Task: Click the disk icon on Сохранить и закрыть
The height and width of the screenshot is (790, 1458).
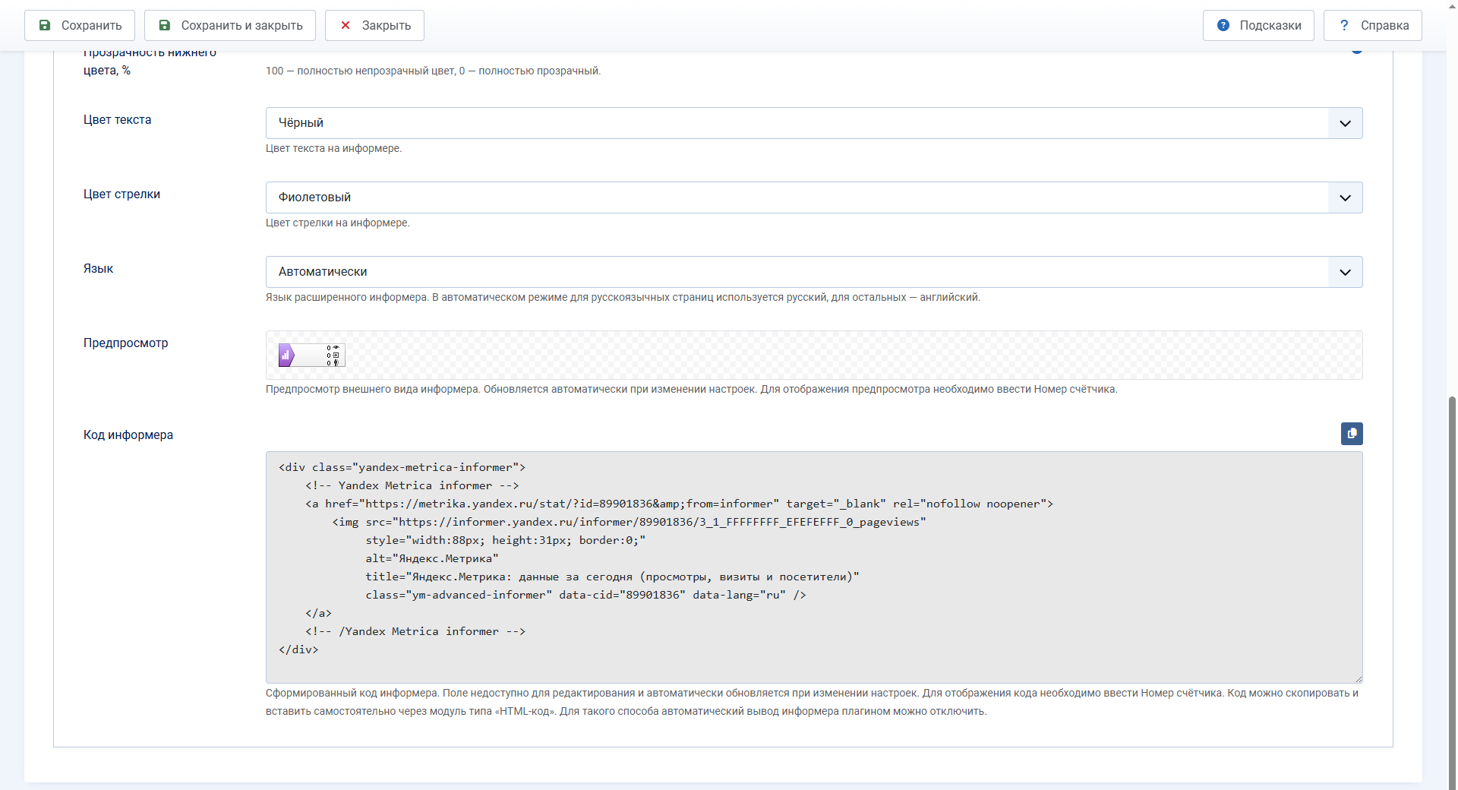Action: pos(165,25)
